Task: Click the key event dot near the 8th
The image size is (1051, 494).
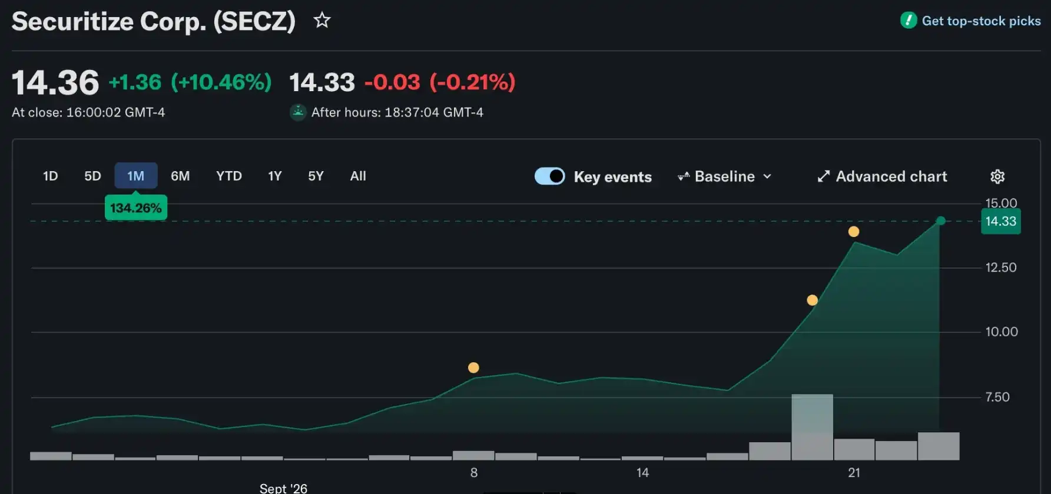Action: click(473, 368)
